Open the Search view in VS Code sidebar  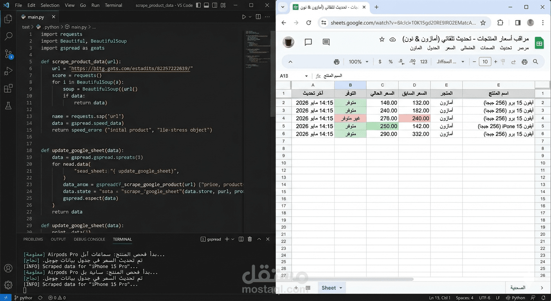click(8, 36)
